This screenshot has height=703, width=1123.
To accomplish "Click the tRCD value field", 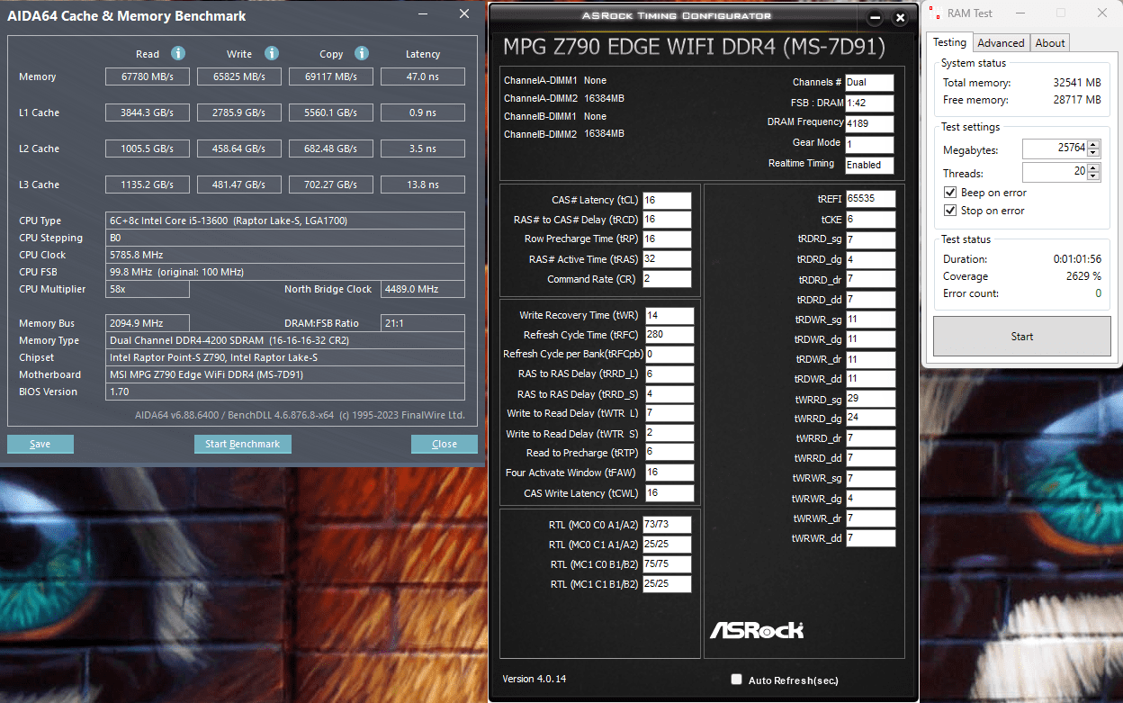I will [667, 220].
